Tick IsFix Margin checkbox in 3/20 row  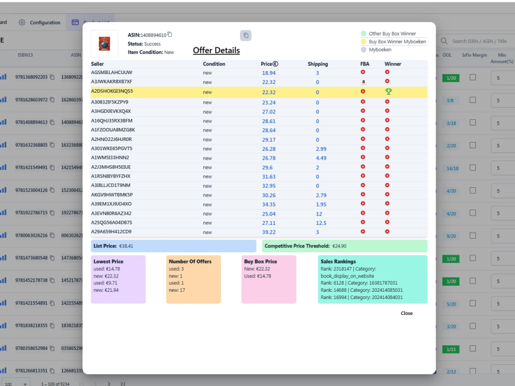click(x=473, y=326)
